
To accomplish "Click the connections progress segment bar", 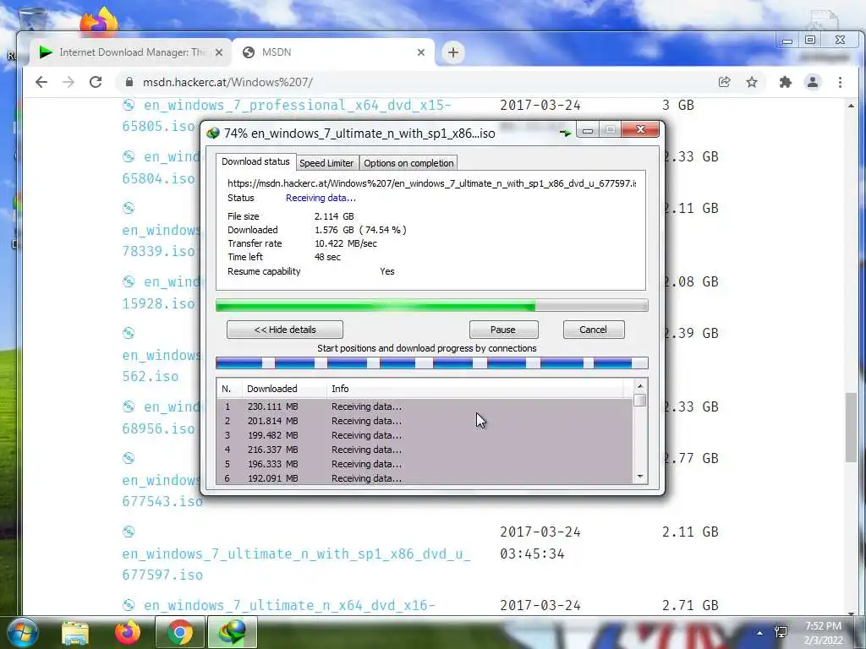I will (432, 363).
